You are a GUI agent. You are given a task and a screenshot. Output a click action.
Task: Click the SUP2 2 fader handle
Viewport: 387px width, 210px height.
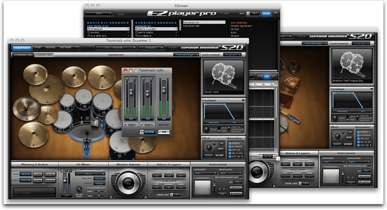click(147, 93)
